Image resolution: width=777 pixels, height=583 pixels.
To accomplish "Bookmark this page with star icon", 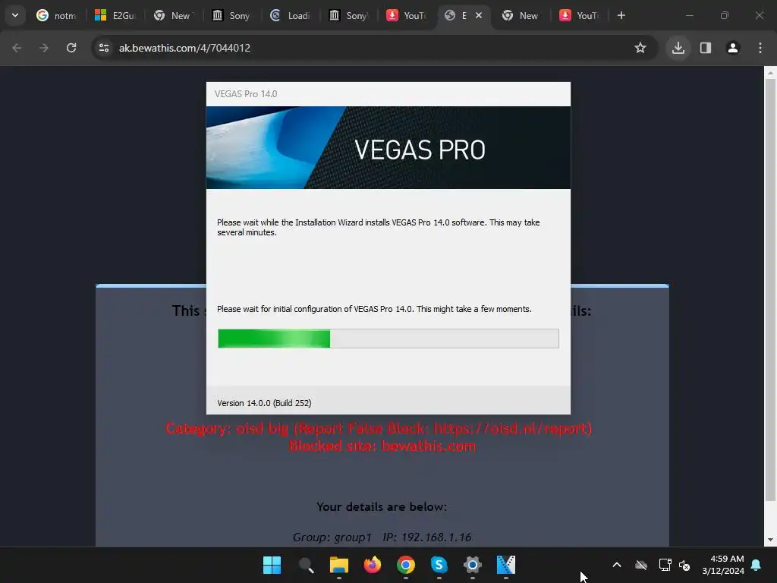I will pos(640,48).
